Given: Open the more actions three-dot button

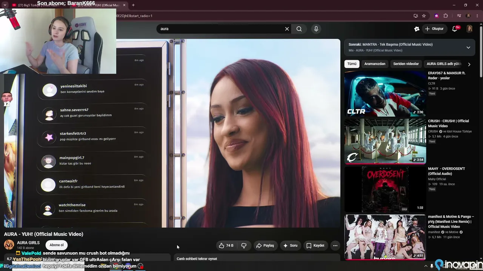Looking at the screenshot, I should pyautogui.click(x=335, y=245).
